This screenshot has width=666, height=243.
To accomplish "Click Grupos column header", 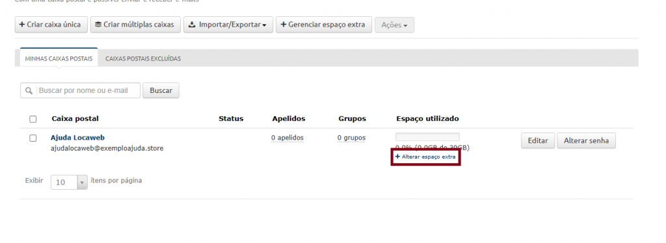I will pos(352,119).
